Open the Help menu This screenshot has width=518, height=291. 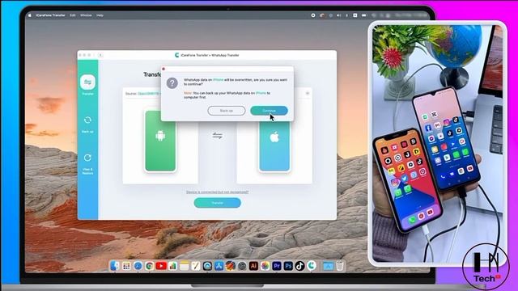[x=100, y=15]
